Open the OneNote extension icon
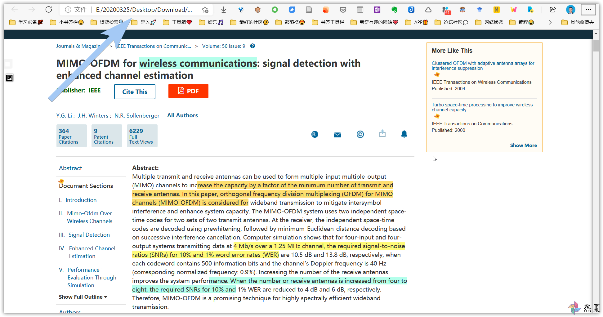Screen dimensions: 603x317 click(x=377, y=10)
